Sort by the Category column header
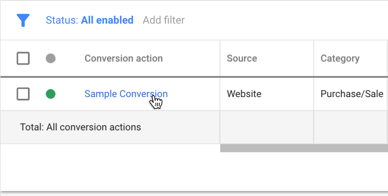388x196 pixels. pyautogui.click(x=339, y=58)
